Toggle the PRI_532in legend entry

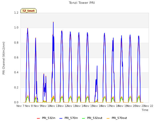pos(46,118)
